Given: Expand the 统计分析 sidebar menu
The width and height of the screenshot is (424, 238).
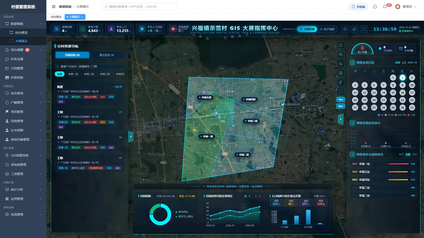Looking at the screenshot, I should (23, 190).
